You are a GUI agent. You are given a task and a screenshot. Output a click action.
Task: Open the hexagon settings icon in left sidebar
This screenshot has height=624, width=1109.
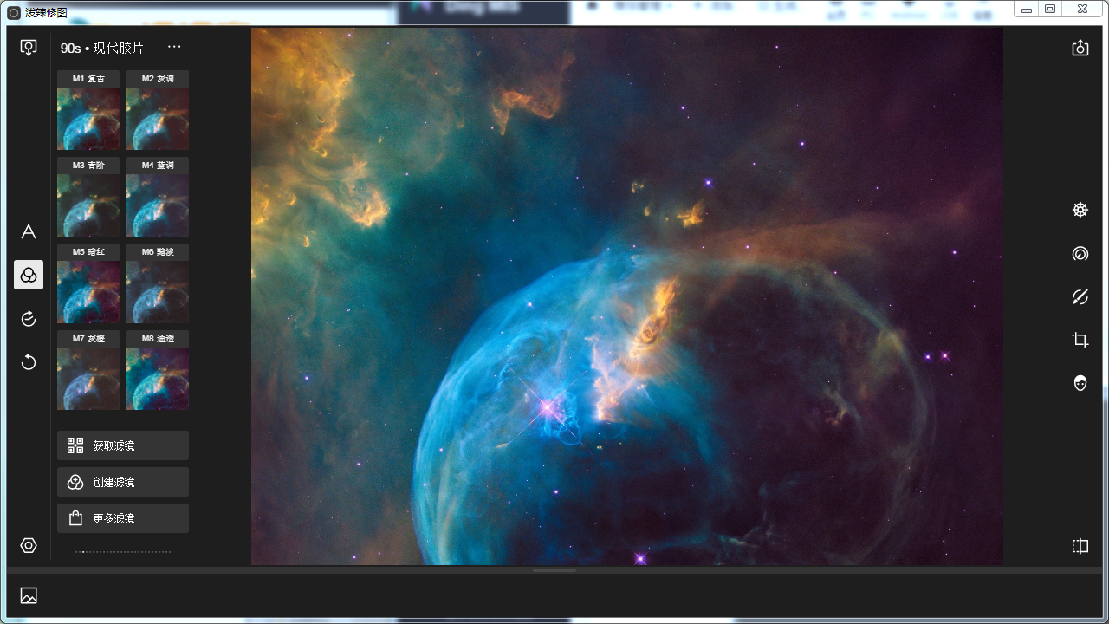(x=29, y=545)
